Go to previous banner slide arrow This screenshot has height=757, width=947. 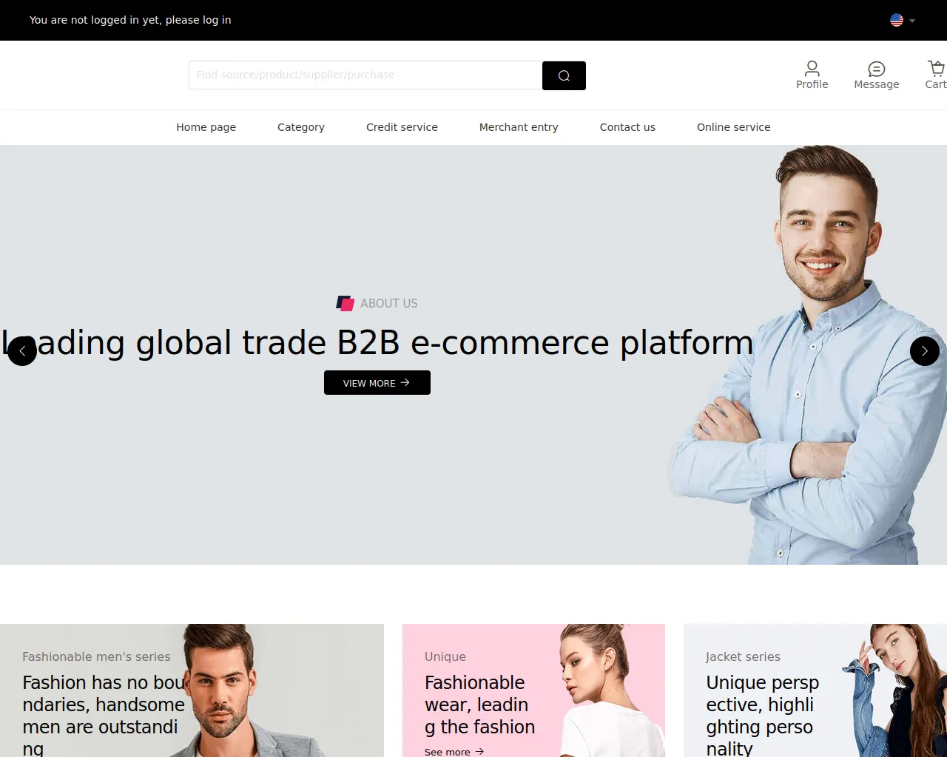[22, 351]
